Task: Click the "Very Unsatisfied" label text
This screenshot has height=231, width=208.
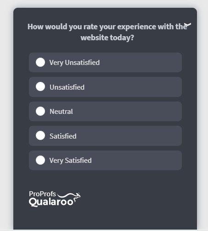Action: click(74, 63)
